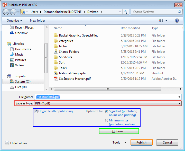This screenshot has height=151, width=185.
Task: Select Standard optimization radio button
Action: [x=106, y=111]
